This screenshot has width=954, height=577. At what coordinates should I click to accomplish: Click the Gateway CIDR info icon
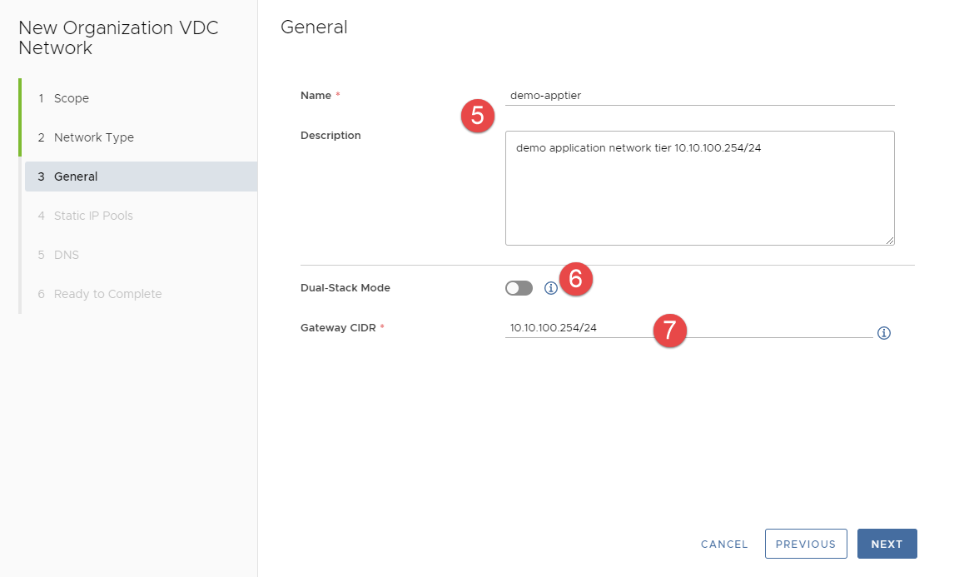pos(884,333)
